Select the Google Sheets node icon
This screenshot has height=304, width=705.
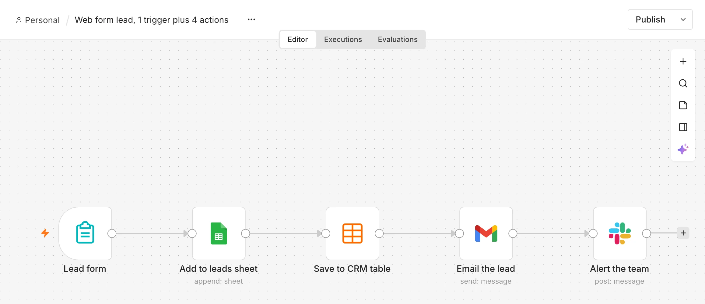[219, 233]
